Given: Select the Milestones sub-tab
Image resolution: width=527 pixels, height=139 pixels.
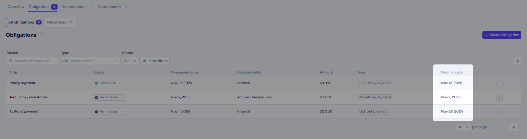Looking at the screenshot, I should point(60,23).
